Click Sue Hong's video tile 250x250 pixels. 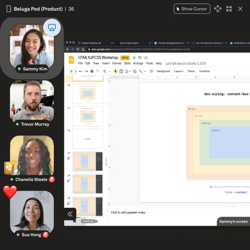point(32,212)
